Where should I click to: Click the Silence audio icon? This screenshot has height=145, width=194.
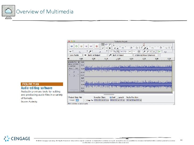coord(125,52)
